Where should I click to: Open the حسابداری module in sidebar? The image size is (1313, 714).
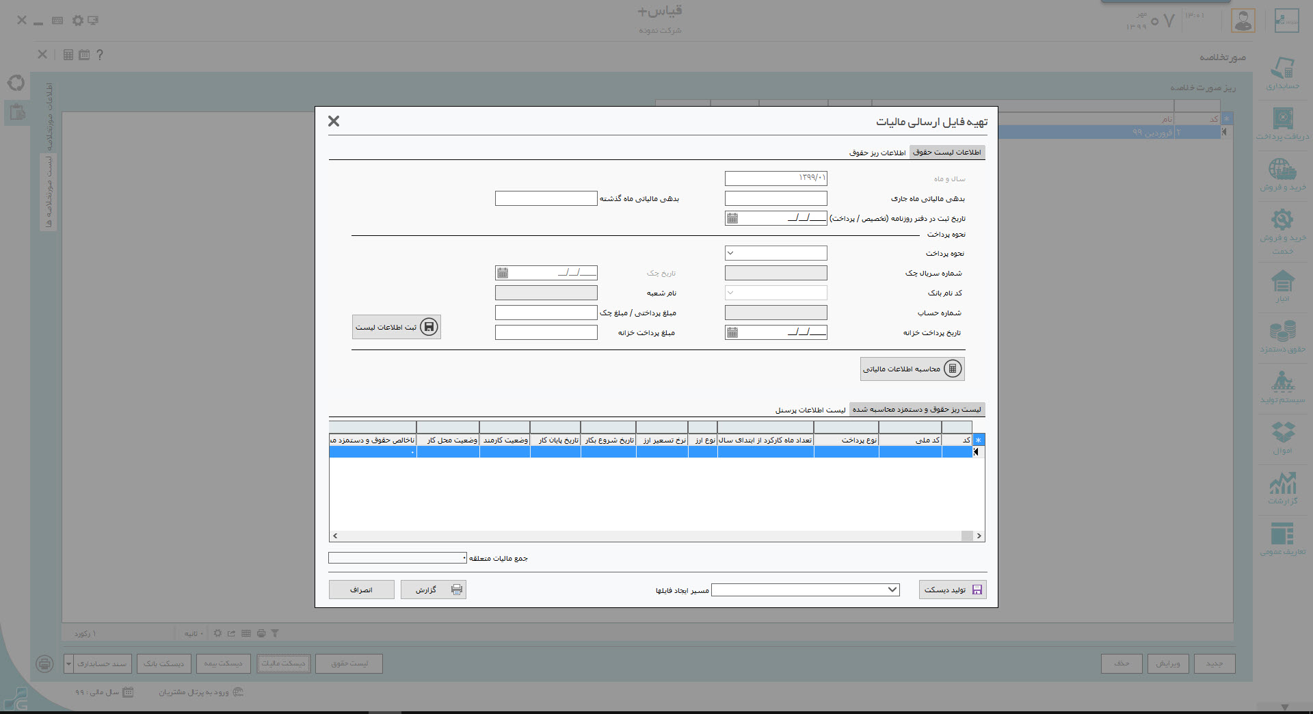tap(1282, 72)
